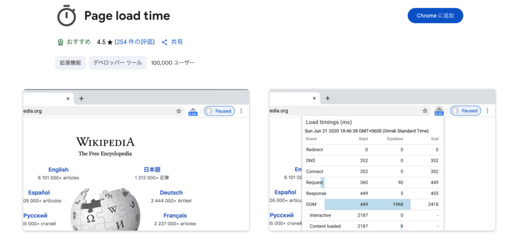Click the Duration column header
520x250 pixels.
tap(395, 139)
